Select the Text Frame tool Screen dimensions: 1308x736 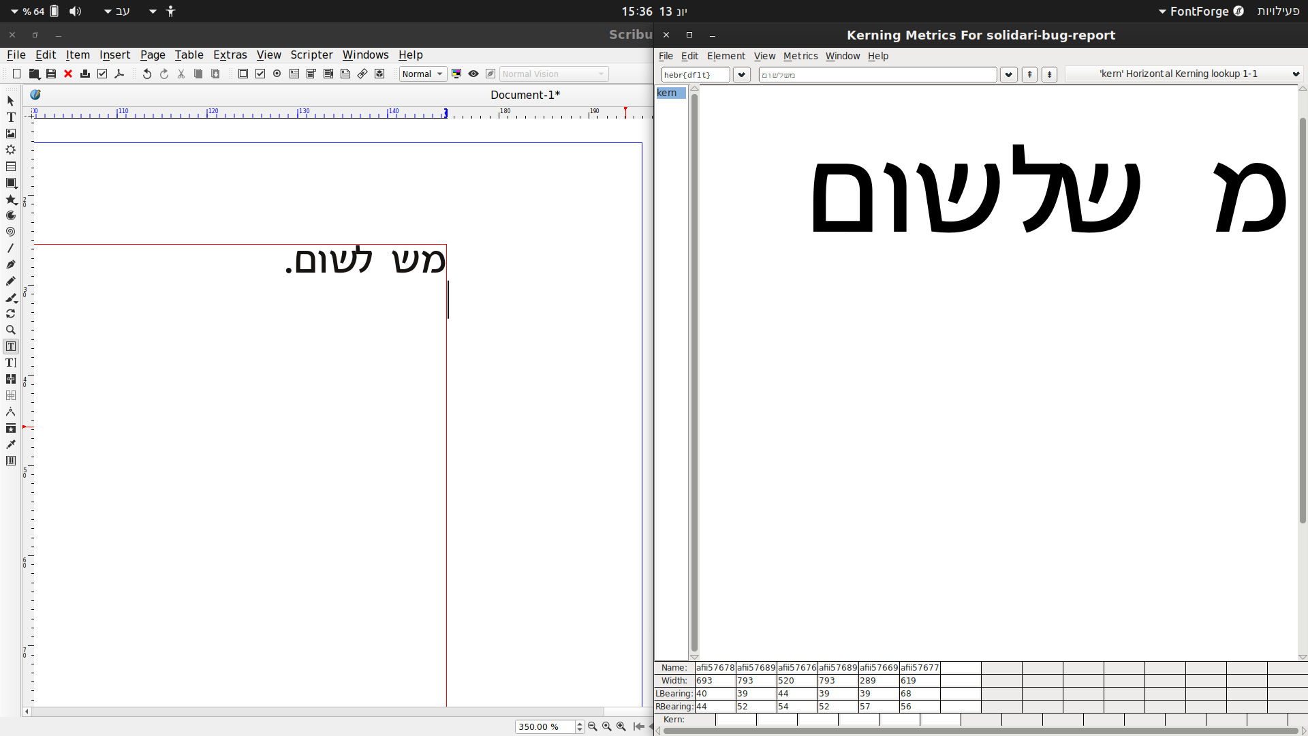coord(11,117)
